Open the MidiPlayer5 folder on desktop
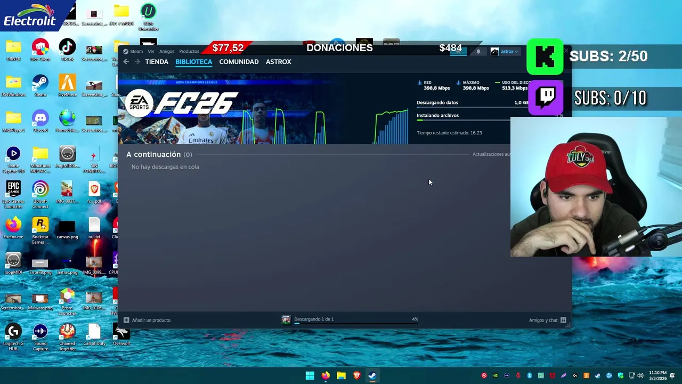This screenshot has height=384, width=682. [13, 121]
